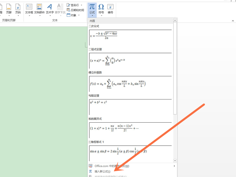Insert the 二次公式 quadratic formula
Image resolution: width=236 pixels, height=177 pixels.
click(x=131, y=37)
